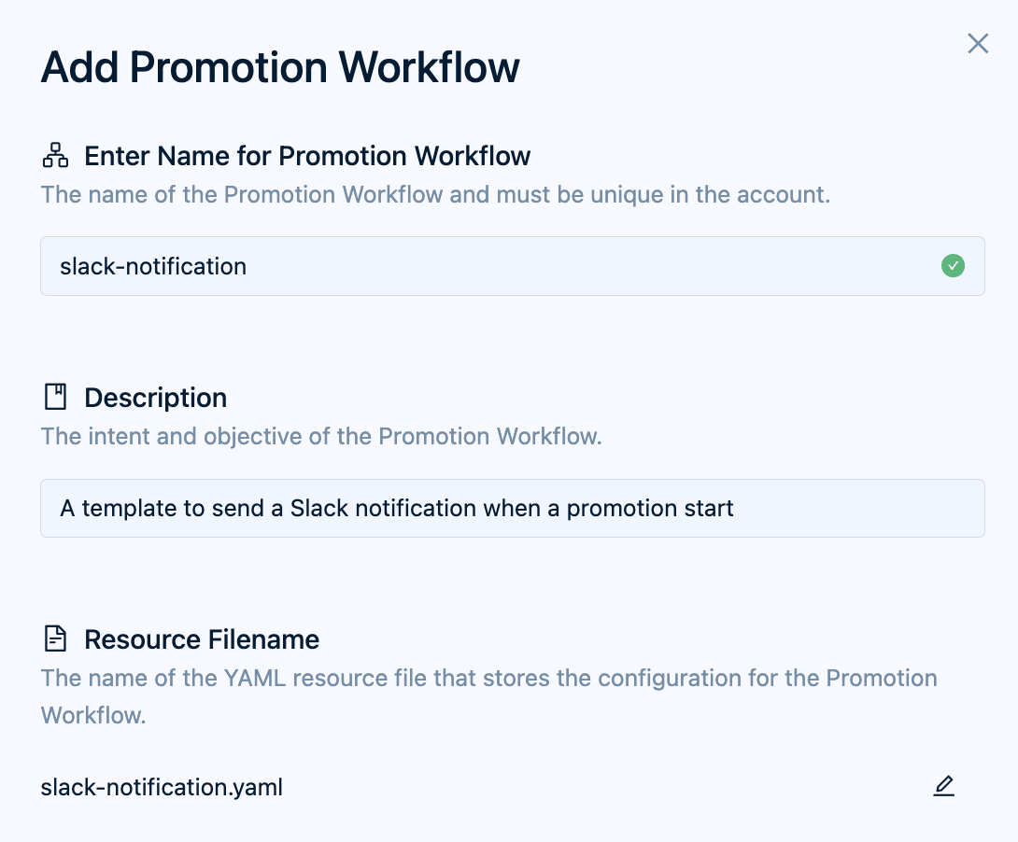Screen dimensions: 1018x842
Task: Click the 'intent and objective' help text
Action: pos(321,436)
